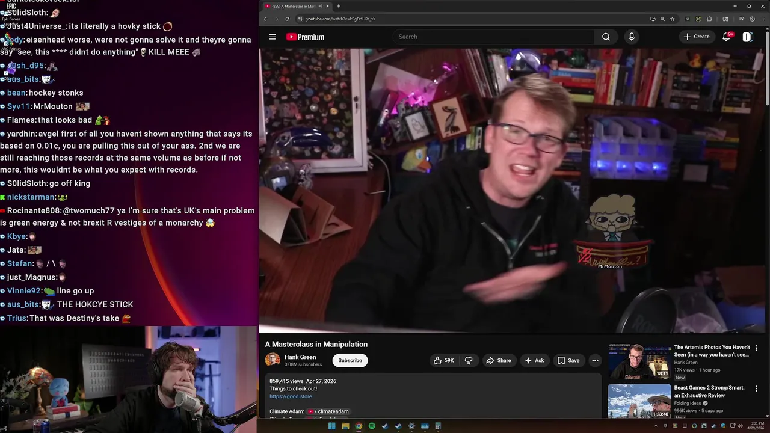770x433 pixels.
Task: Open the notifications bell
Action: [x=727, y=37]
